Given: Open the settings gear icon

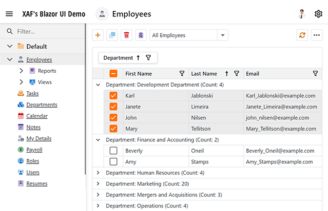Looking at the screenshot, I should [x=318, y=14].
